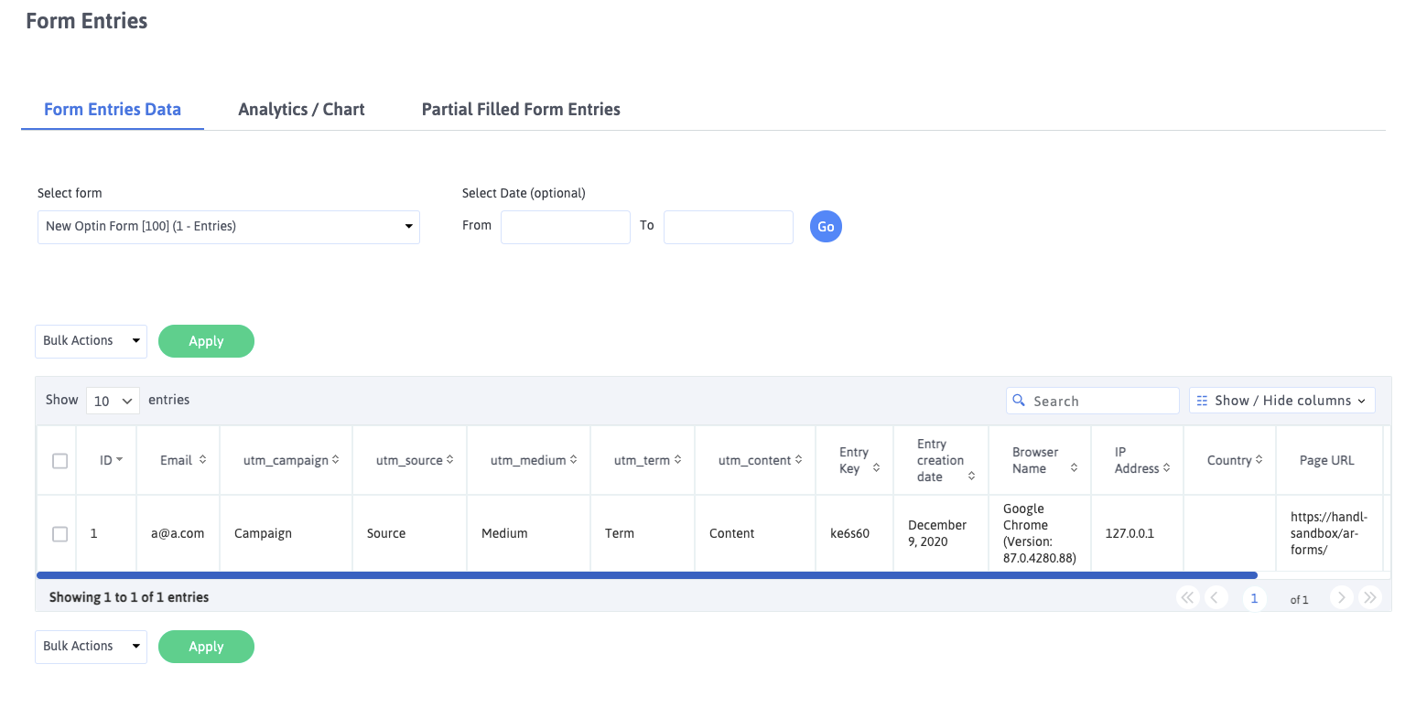Sort by the utm_campaign column arrows
Viewport: 1416px width, 718px height.
tap(336, 460)
